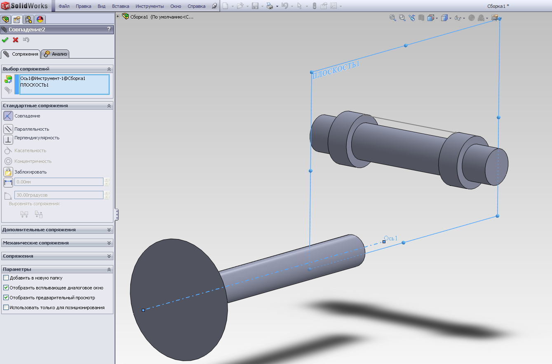Image resolution: width=552 pixels, height=364 pixels.
Task: Click the Save toolbar icon
Action: point(255,6)
